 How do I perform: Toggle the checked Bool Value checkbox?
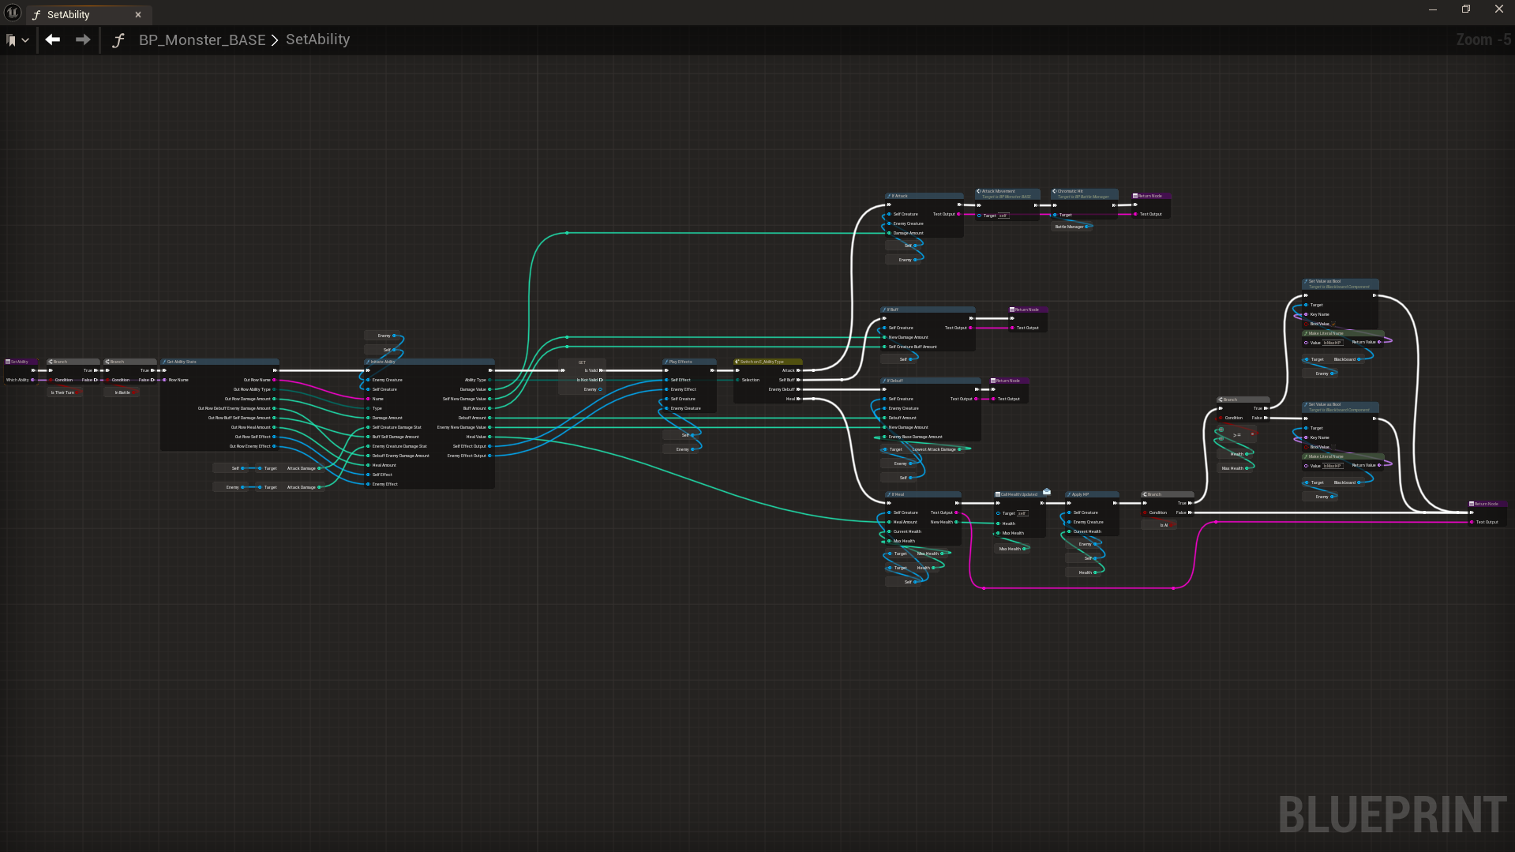(x=1334, y=324)
